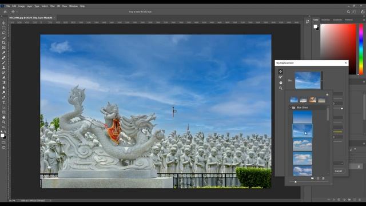Open the Filter menu
The width and height of the screenshot is (366, 206).
[x=52, y=6]
